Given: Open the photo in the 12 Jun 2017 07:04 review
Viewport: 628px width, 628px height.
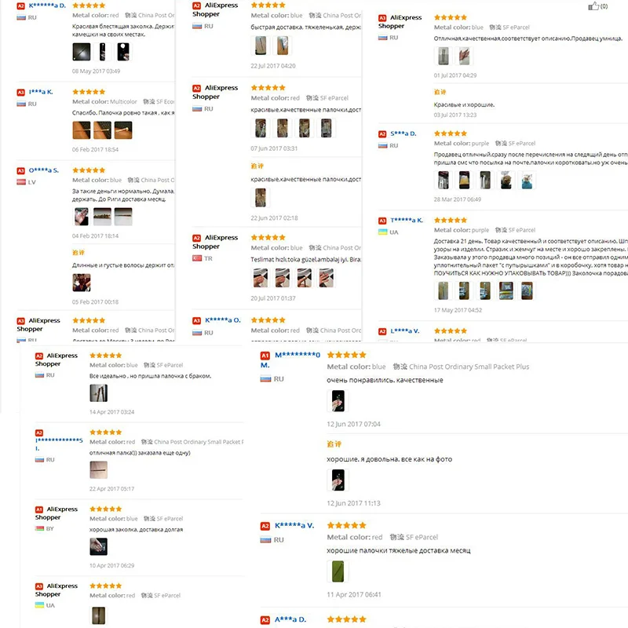Looking at the screenshot, I should 338,401.
